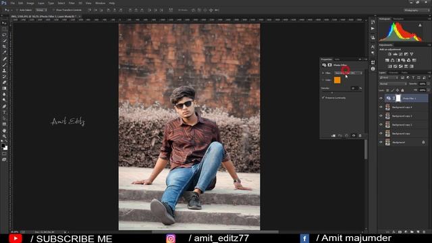Select the Dodge tool
Image resolution: width=432 pixels, height=243 pixels.
[x=4, y=101]
